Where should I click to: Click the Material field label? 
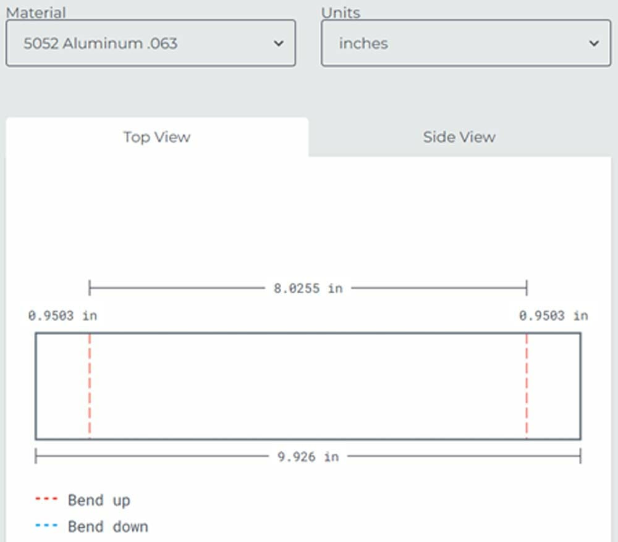pyautogui.click(x=36, y=12)
